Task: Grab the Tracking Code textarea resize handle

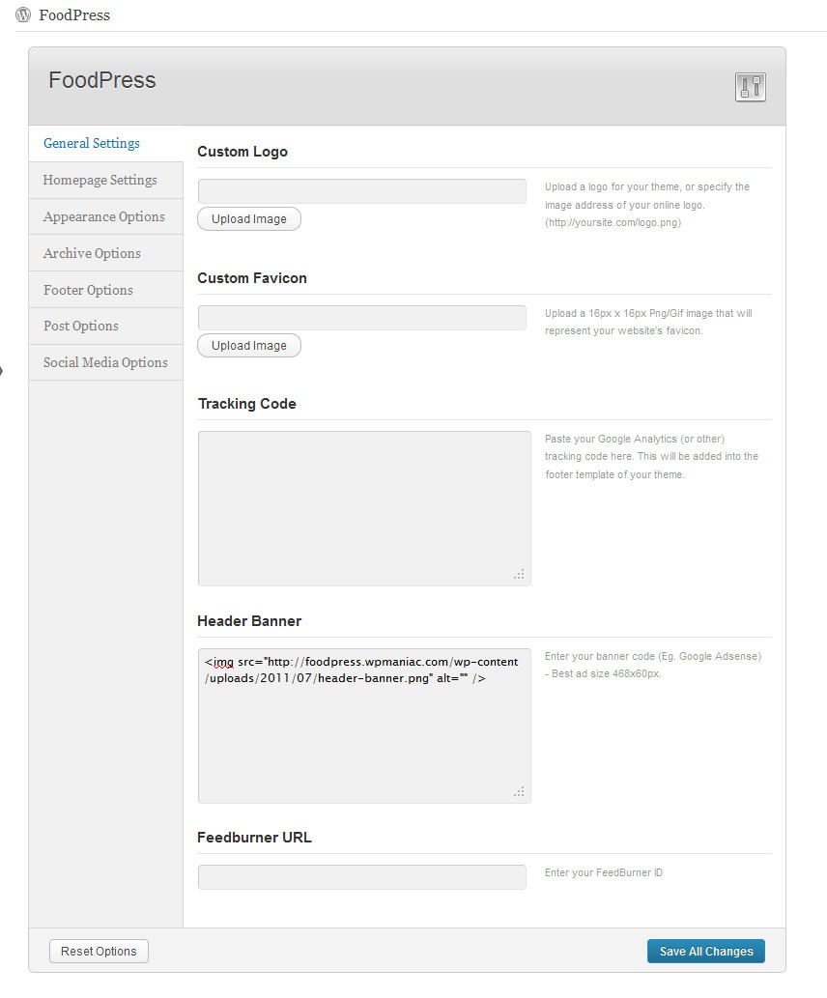Action: [x=520, y=575]
